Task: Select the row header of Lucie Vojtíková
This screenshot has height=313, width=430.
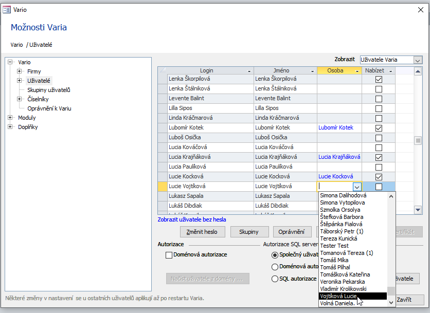Action: point(163,187)
